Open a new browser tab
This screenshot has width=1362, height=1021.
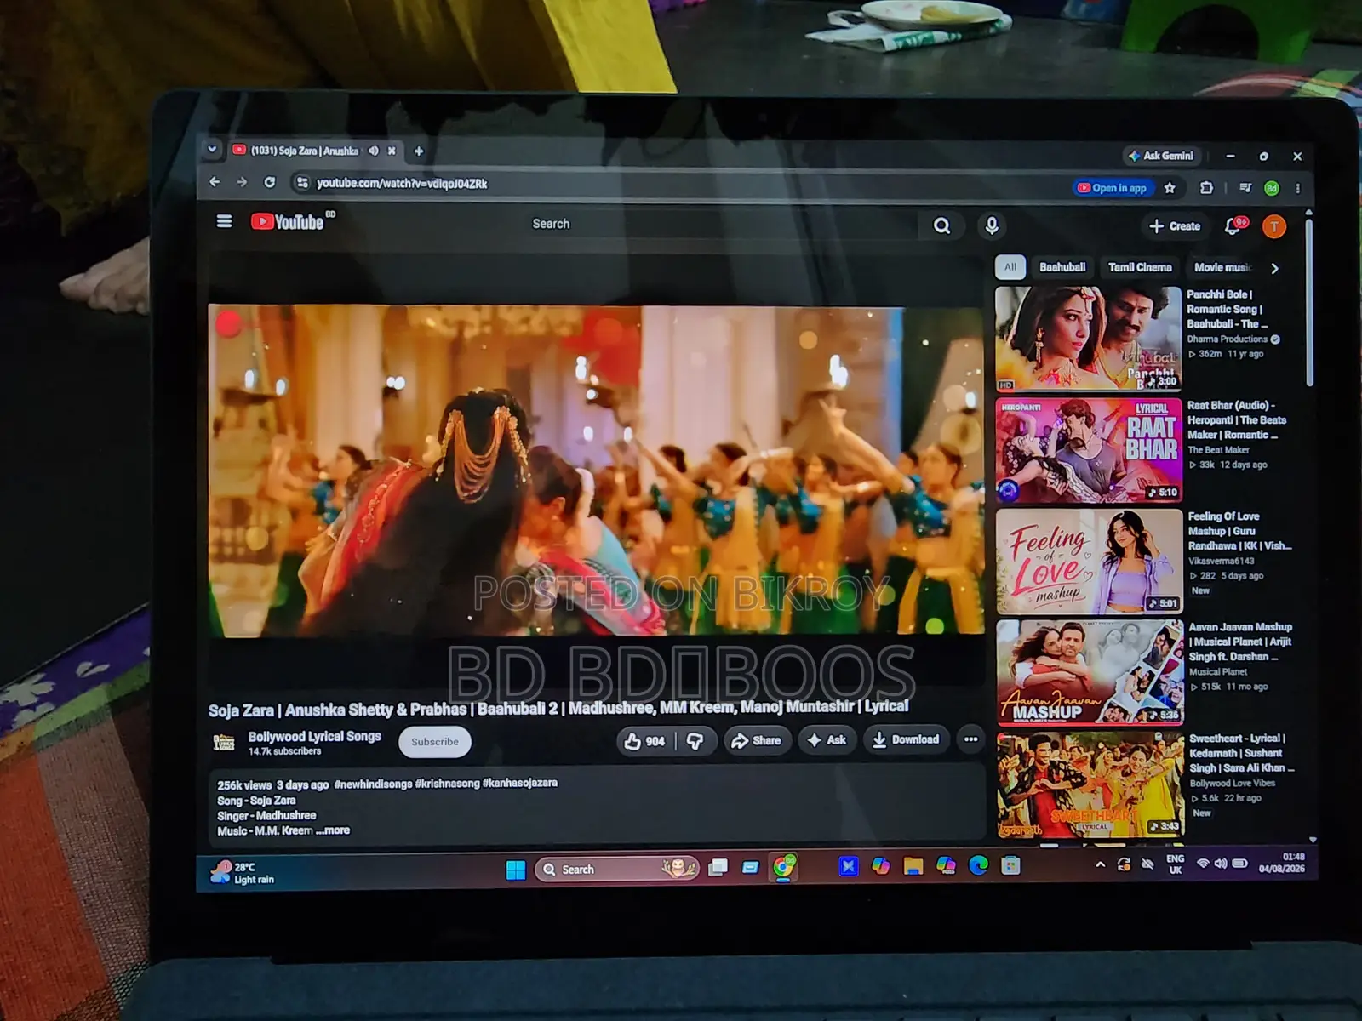[418, 151]
